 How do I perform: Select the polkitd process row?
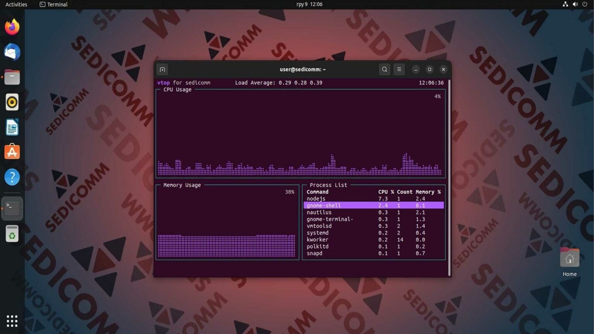pos(374,247)
